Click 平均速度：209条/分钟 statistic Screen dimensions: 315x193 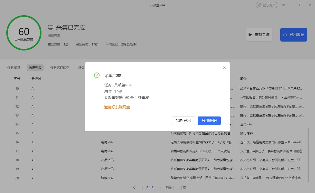[121, 44]
